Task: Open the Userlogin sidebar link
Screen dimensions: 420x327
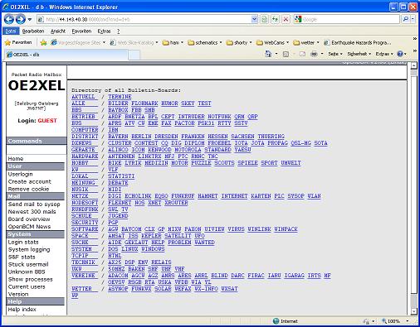Action: (20, 174)
